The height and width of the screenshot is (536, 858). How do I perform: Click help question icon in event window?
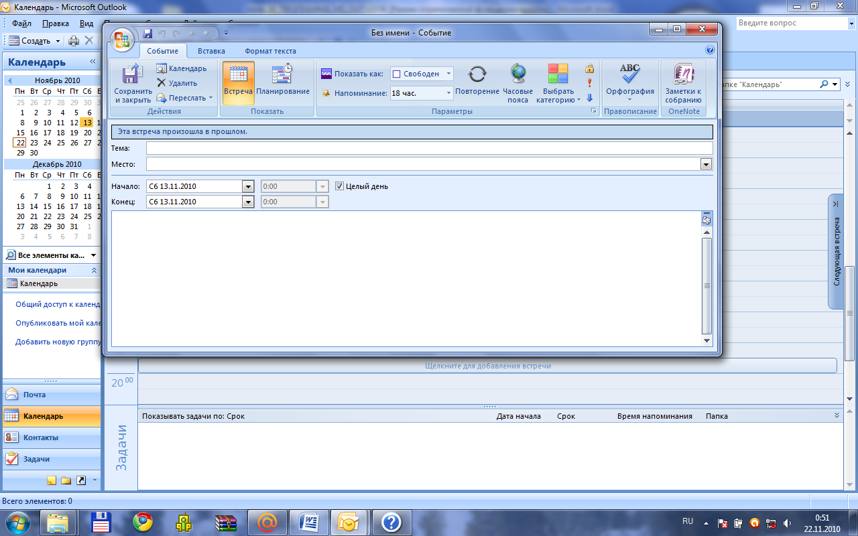click(x=710, y=50)
